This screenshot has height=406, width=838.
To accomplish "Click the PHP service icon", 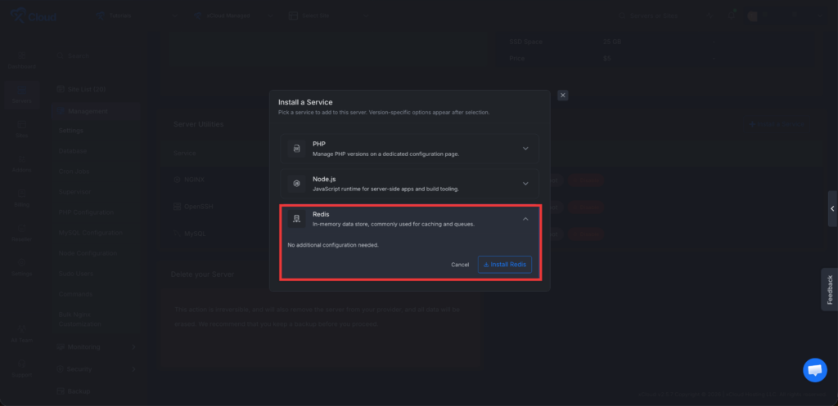I will coord(296,149).
